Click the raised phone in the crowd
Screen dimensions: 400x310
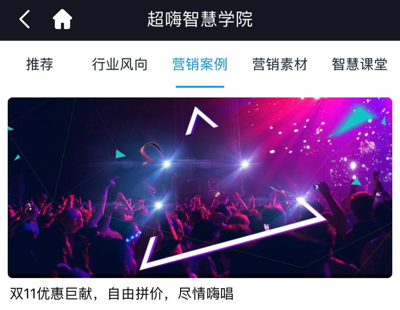[316, 187]
